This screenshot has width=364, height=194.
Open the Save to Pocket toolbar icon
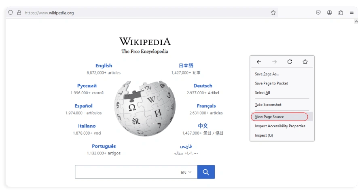pyautogui.click(x=318, y=13)
